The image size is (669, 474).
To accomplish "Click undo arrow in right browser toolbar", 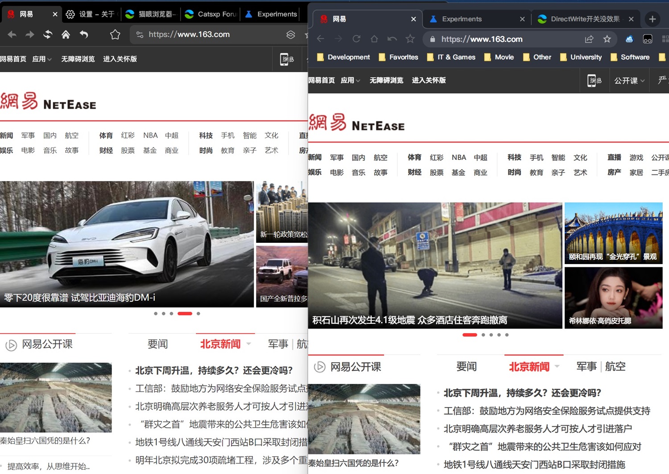I will pos(392,39).
